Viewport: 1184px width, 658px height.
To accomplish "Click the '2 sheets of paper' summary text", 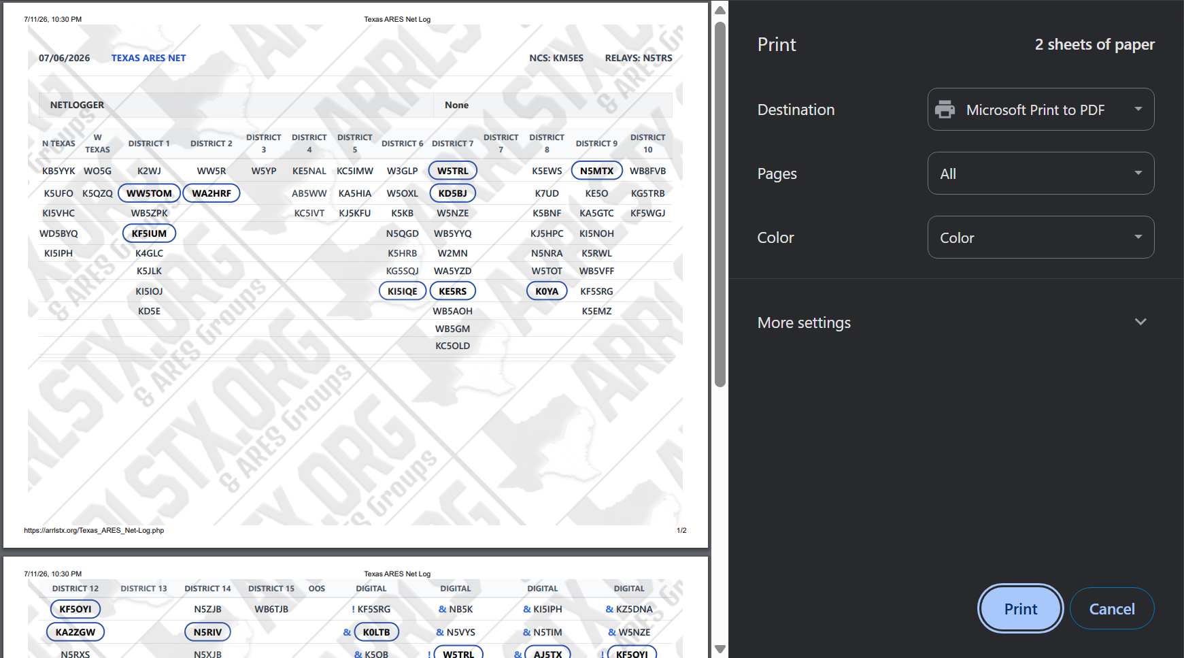I will click(1094, 45).
